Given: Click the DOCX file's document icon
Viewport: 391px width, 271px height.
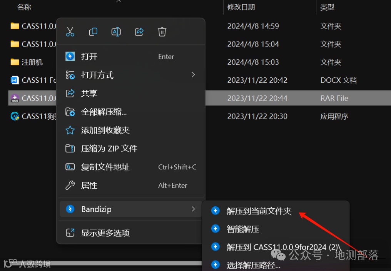Looking at the screenshot, I should point(15,80).
